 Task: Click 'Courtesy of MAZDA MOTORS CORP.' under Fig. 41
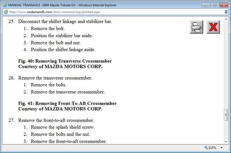60,109
